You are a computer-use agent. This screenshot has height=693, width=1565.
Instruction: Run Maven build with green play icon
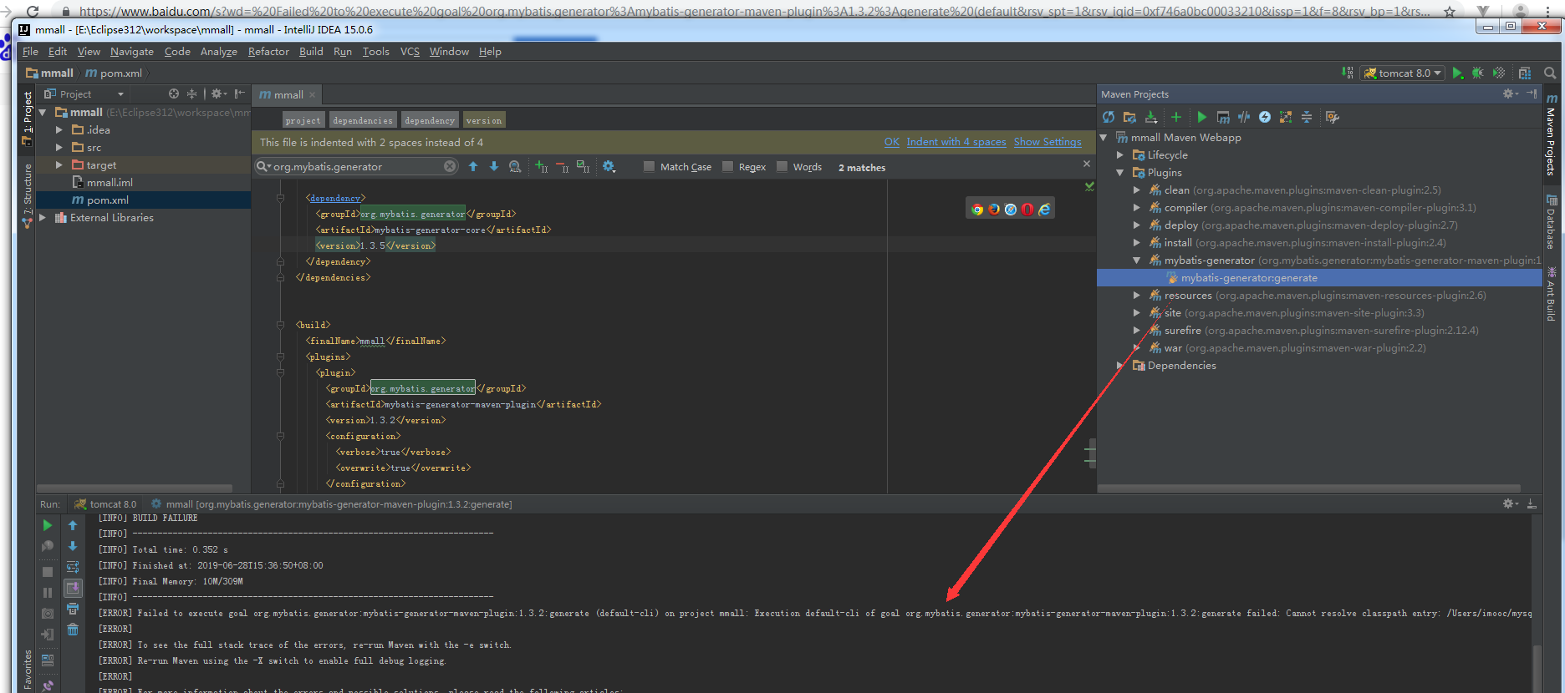[1202, 117]
